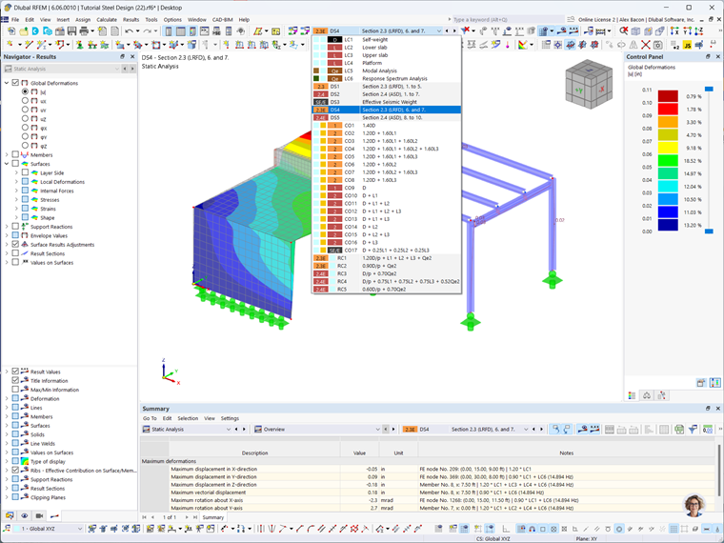Viewport: 724px width, 543px height.
Task: Click the Redo arrow icon
Action: click(x=147, y=30)
